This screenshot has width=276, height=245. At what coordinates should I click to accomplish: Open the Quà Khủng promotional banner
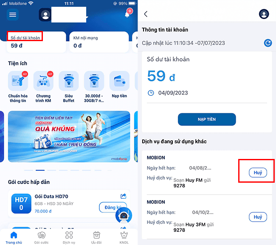(69, 136)
